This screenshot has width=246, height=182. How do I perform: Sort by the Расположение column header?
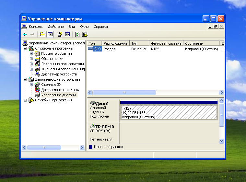(116, 43)
